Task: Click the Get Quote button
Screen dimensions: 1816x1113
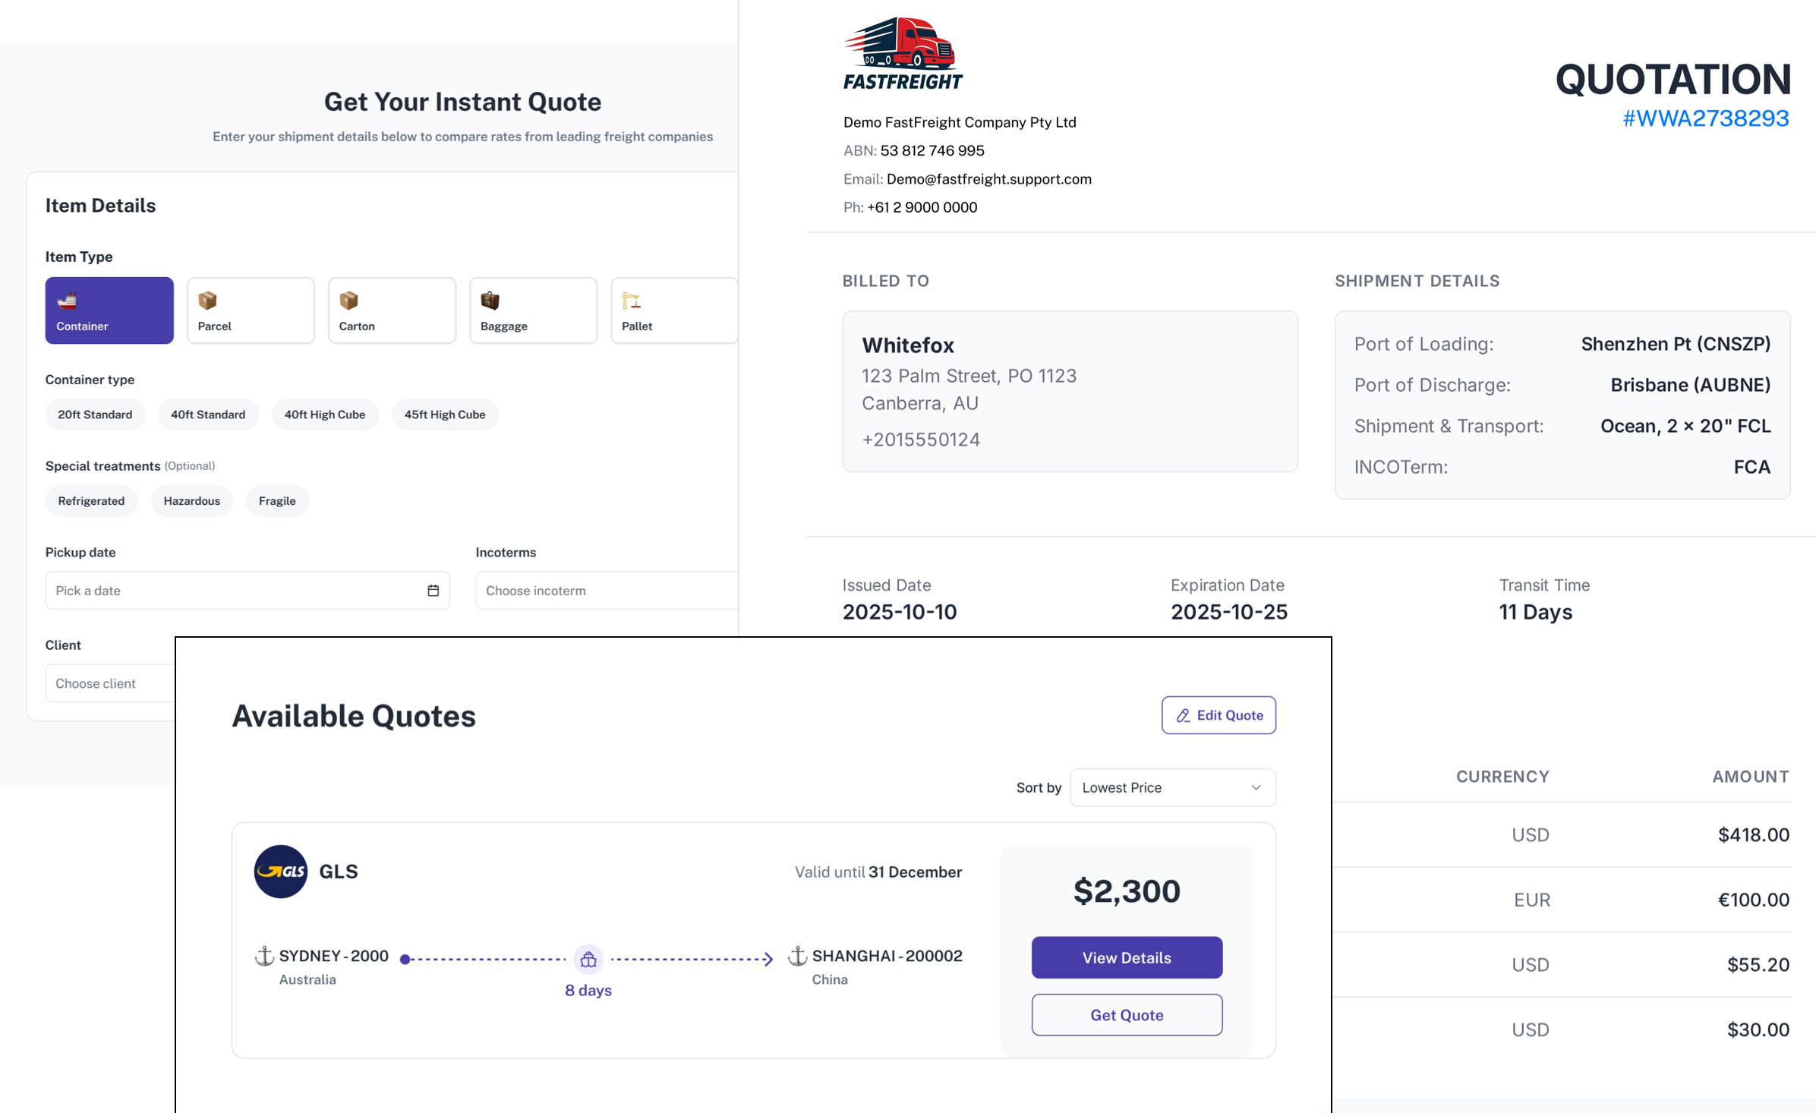Action: pyautogui.click(x=1127, y=1015)
